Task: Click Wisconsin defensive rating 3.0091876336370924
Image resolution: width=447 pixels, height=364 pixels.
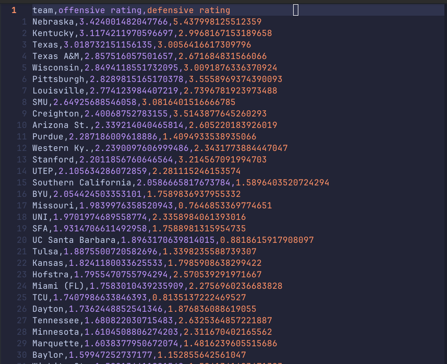Action: (230, 68)
